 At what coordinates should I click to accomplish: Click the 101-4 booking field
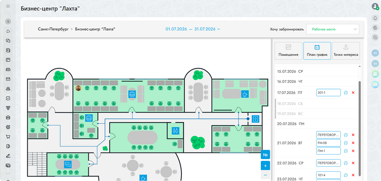tap(328, 175)
